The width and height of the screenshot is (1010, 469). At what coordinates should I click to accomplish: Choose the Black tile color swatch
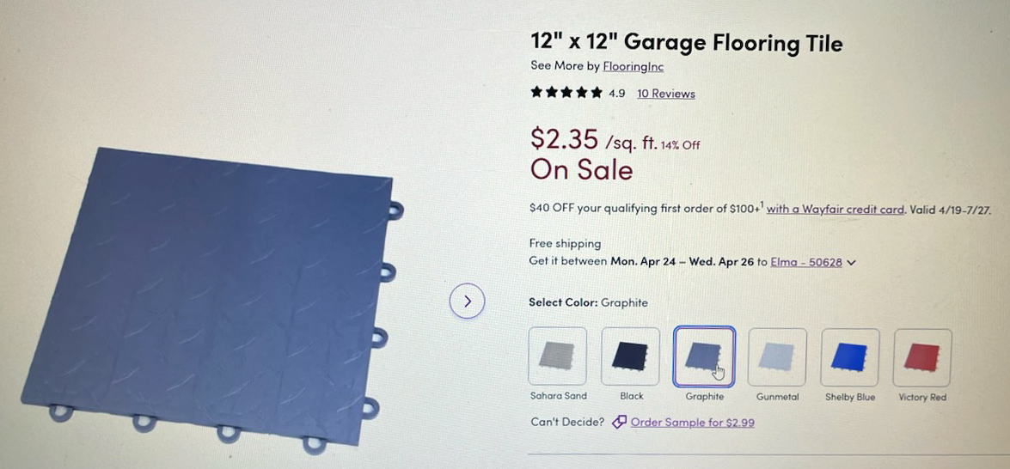coord(631,356)
